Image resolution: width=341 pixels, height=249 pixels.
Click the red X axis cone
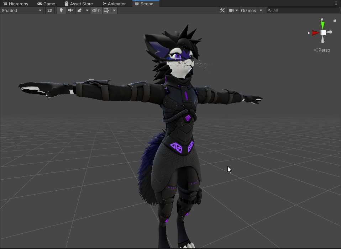coord(316,33)
